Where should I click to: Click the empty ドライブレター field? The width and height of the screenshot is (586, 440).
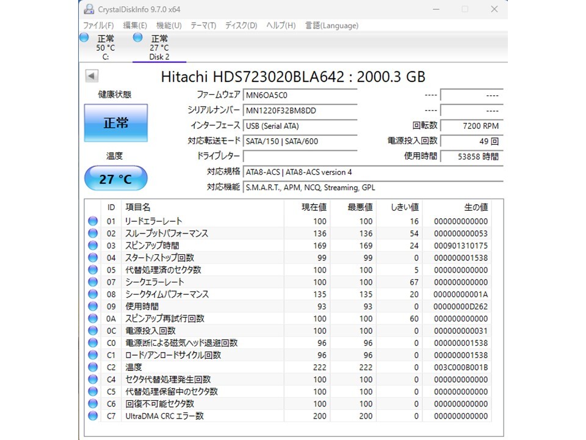300,156
